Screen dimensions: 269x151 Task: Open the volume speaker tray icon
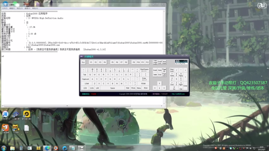pyautogui.click(x=251, y=148)
